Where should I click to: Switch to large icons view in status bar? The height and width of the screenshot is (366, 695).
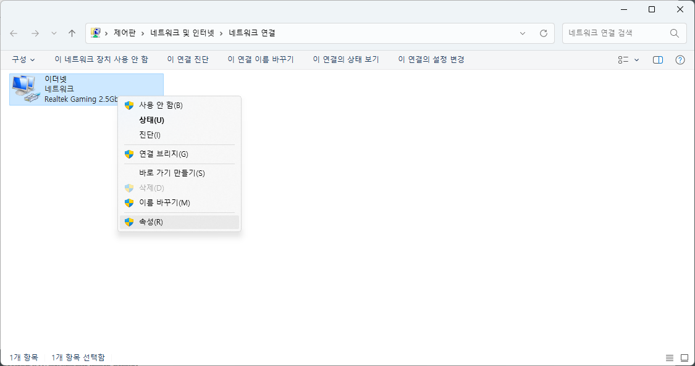point(684,357)
